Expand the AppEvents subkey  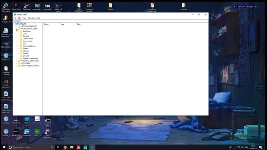(x=19, y=31)
